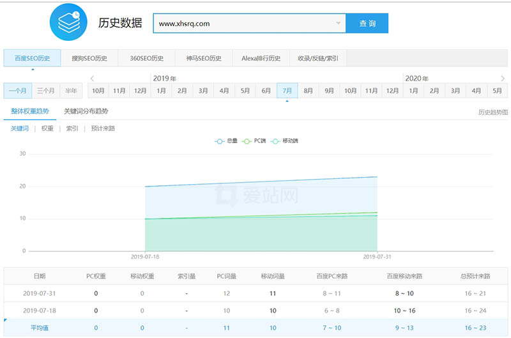
Task: Select 10月 after 9月 in 2019
Action: [350, 91]
